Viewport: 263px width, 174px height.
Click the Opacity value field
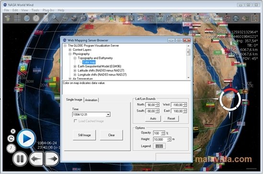[157, 133]
